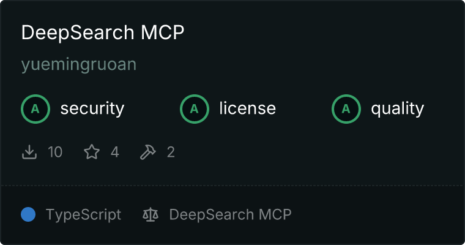465x245 pixels.
Task: Click the blue TypeScript language dot
Action: coord(28,214)
